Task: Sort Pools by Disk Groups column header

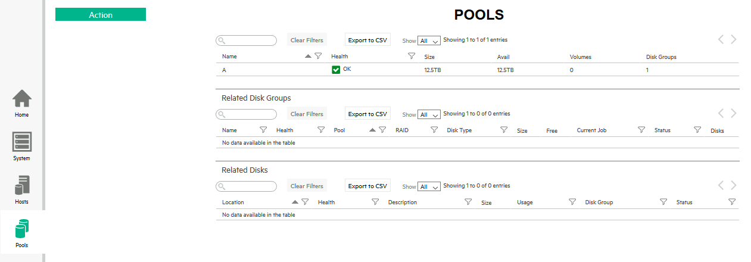Action: click(x=661, y=57)
